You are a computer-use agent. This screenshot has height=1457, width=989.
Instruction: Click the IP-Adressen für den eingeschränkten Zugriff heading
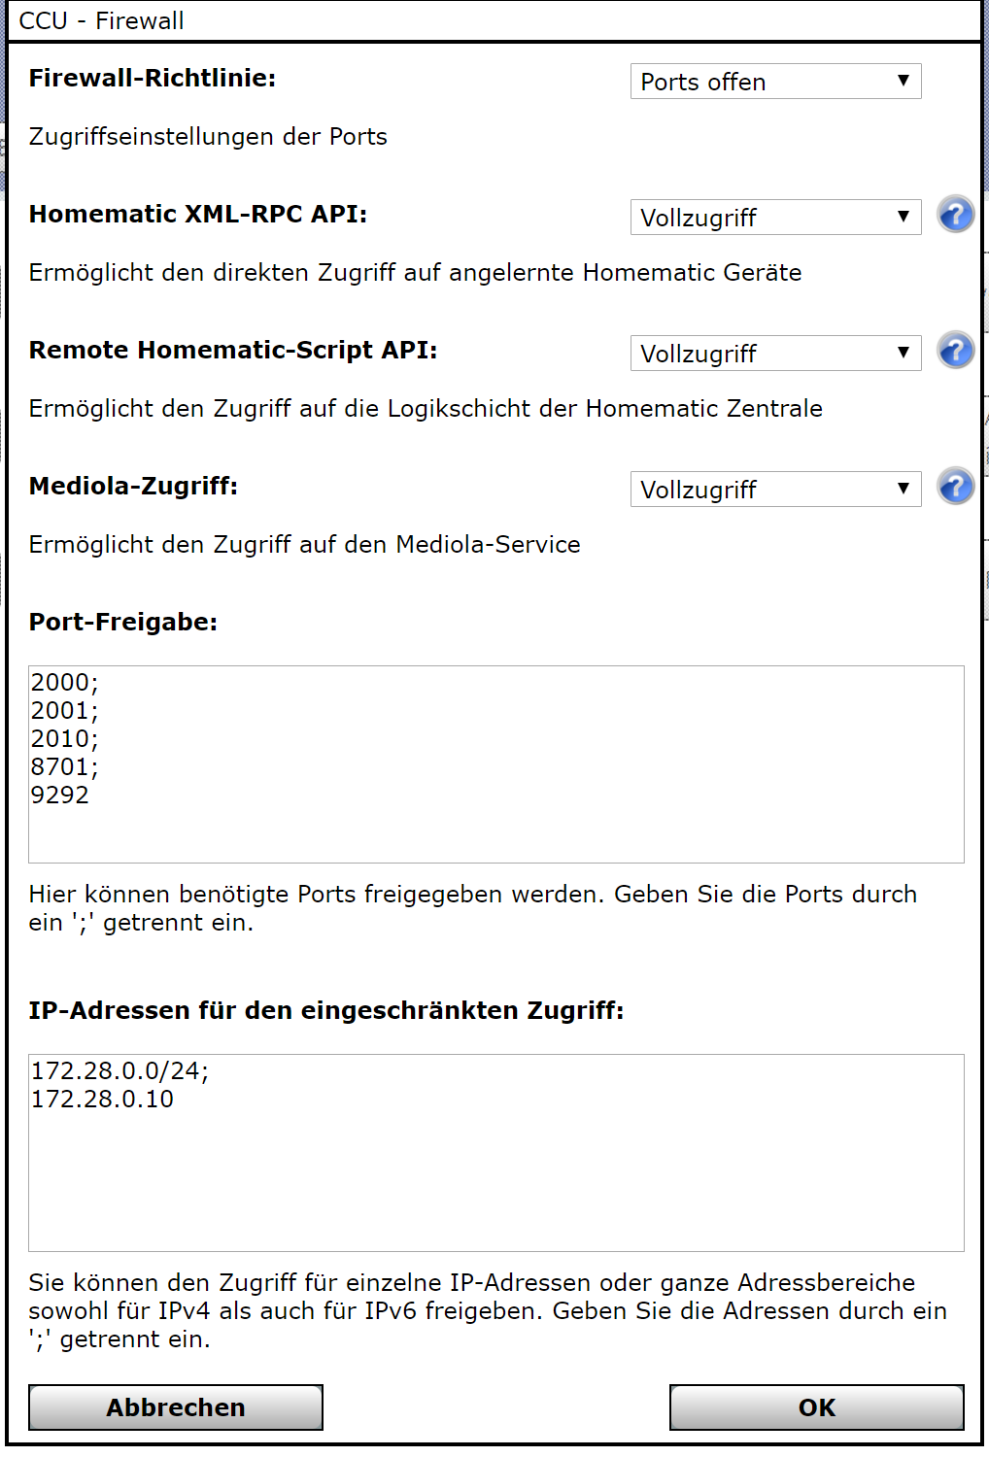click(326, 1011)
